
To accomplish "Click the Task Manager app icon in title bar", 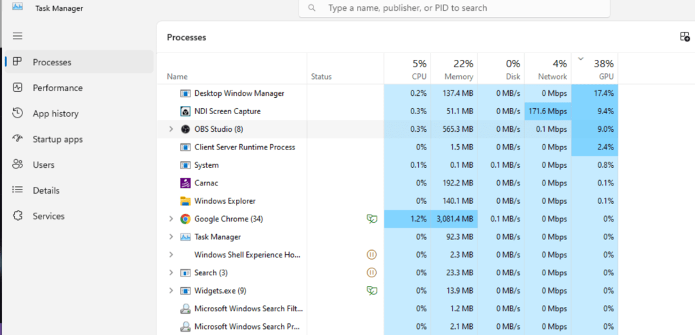I will 18,6.
